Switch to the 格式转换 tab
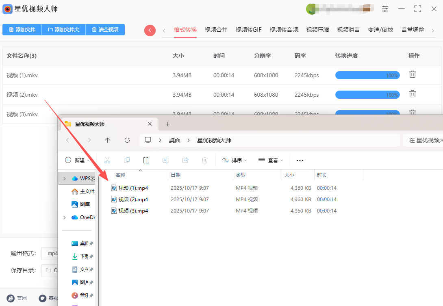Screen dimensions: 443x306 pyautogui.click(x=185, y=30)
